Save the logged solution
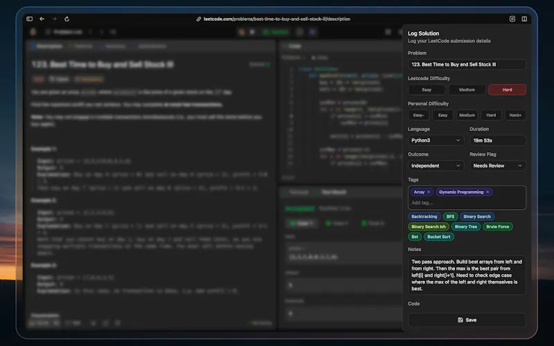The height and width of the screenshot is (346, 554). click(x=467, y=320)
